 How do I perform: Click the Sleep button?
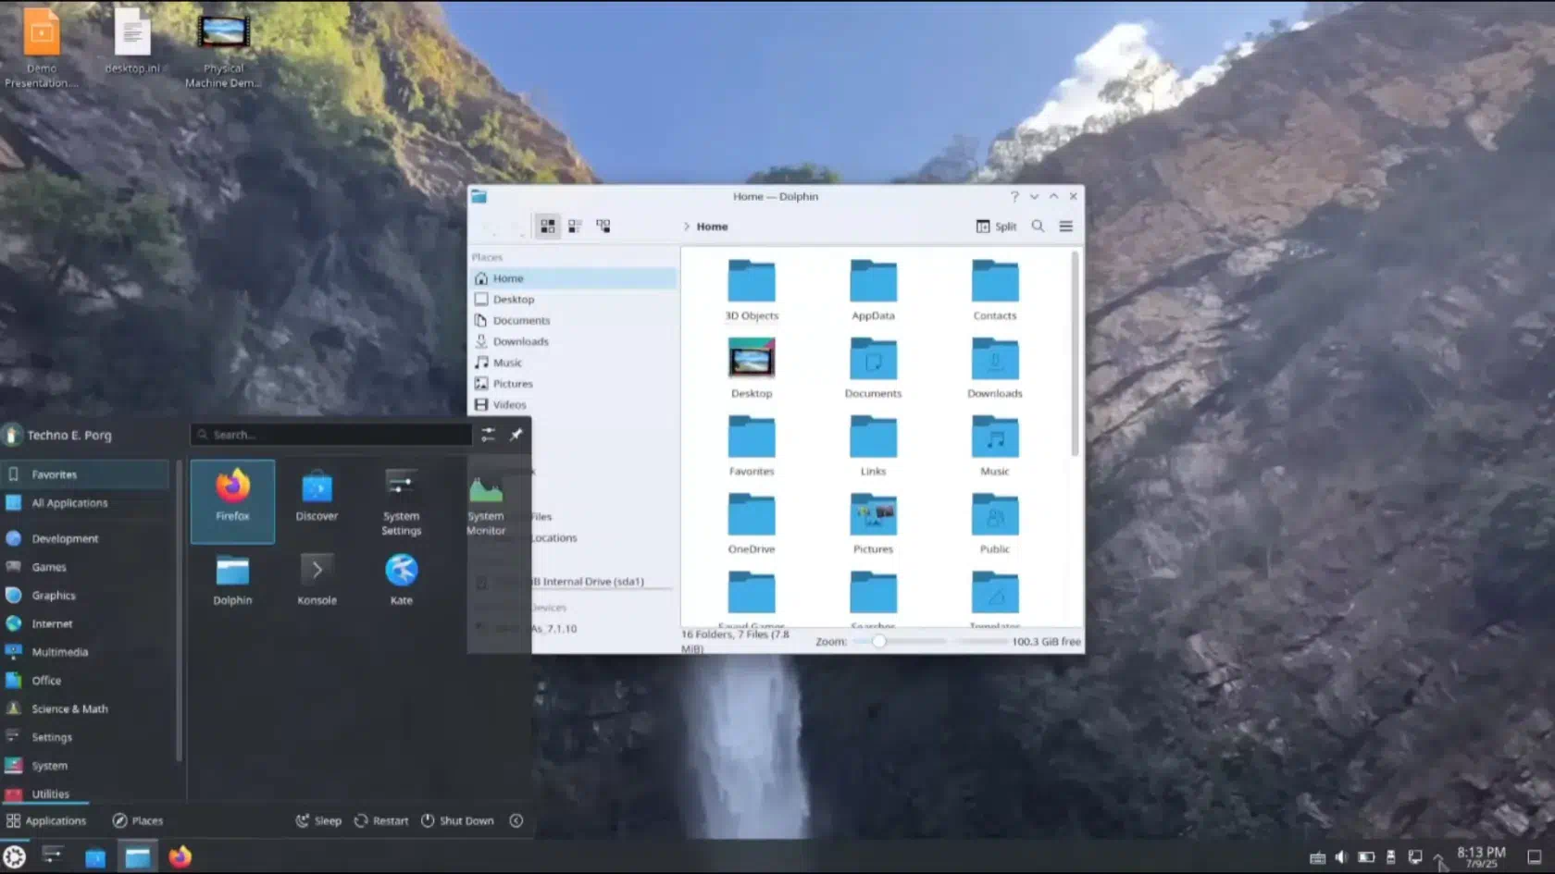tap(318, 820)
